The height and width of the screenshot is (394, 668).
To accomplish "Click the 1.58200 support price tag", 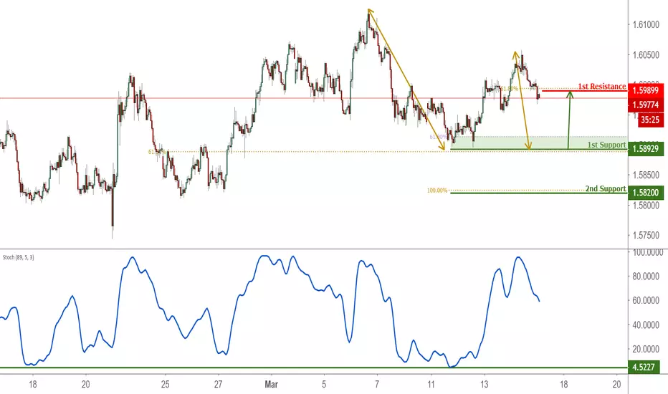I will [x=645, y=193].
